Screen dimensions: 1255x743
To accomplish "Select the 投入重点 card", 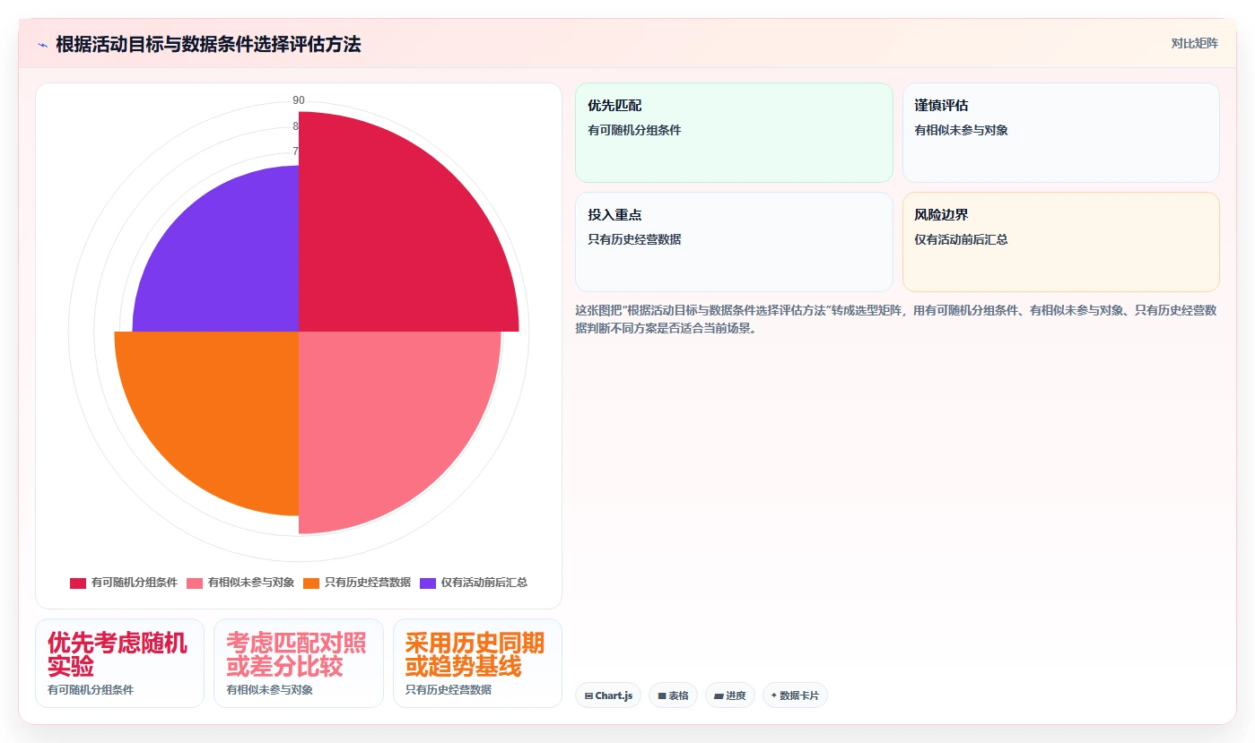I will click(734, 242).
